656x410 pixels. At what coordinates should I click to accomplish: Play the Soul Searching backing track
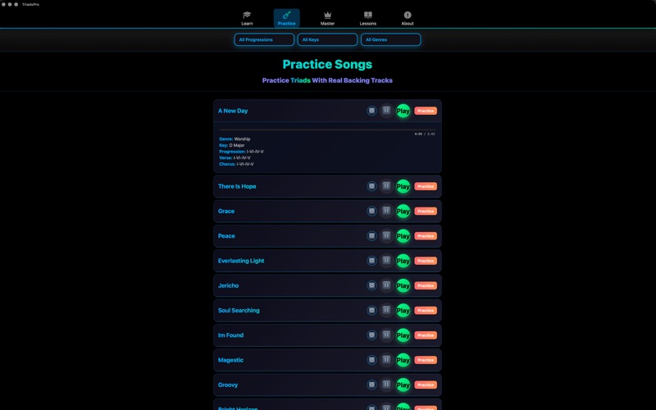(403, 311)
